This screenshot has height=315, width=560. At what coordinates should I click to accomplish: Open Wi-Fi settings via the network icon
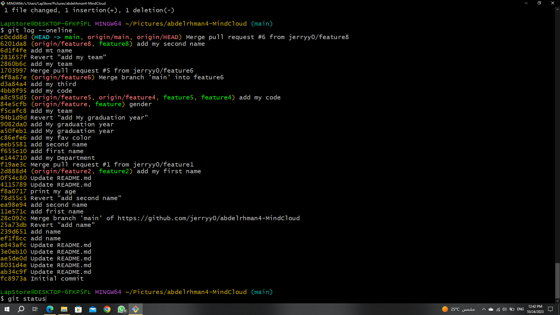click(498, 309)
